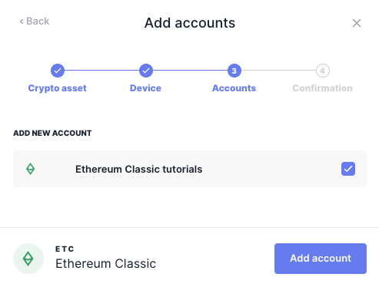Click the large ETC logo in footer

click(28, 259)
